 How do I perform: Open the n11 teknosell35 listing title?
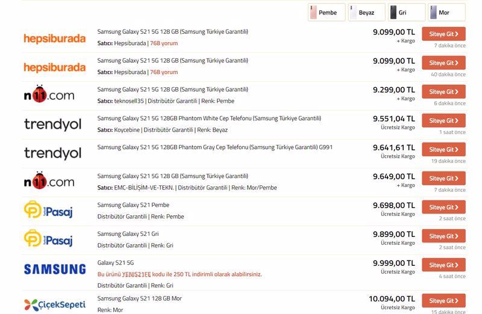click(x=173, y=89)
